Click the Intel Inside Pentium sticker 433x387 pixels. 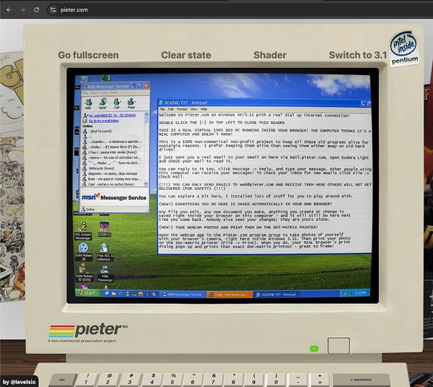tap(404, 48)
